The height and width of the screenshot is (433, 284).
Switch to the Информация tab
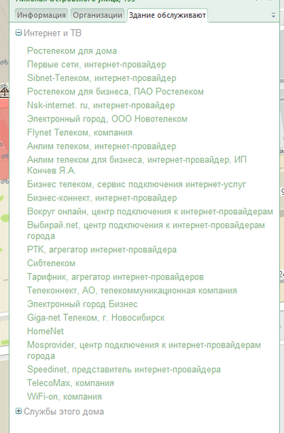[x=42, y=15]
